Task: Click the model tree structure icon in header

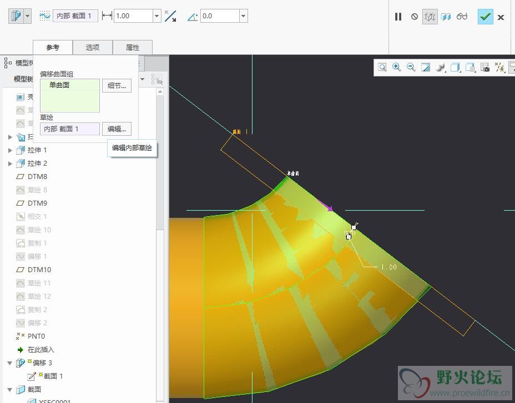Action: point(8,63)
